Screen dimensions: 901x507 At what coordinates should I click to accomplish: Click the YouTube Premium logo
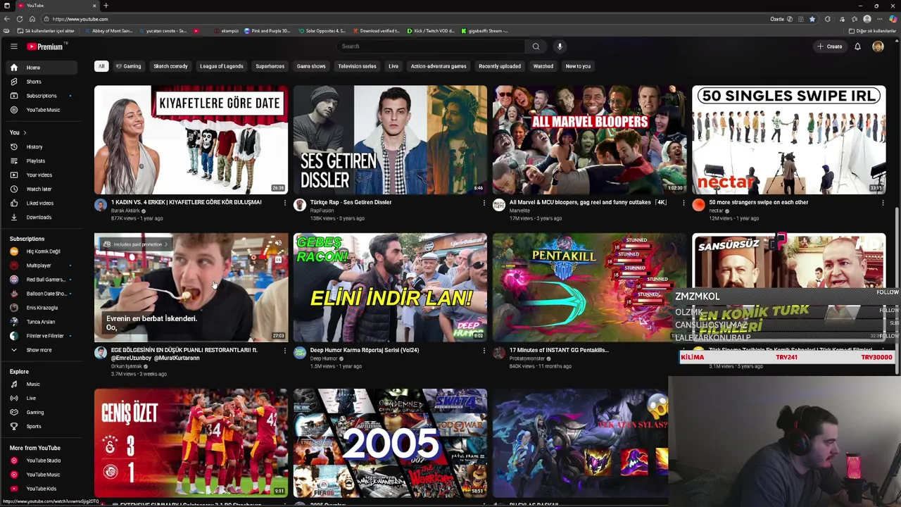[46, 46]
